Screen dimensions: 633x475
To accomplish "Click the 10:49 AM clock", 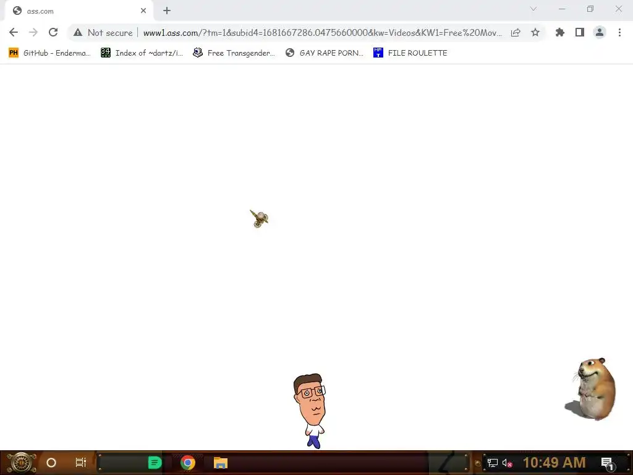I will click(554, 463).
